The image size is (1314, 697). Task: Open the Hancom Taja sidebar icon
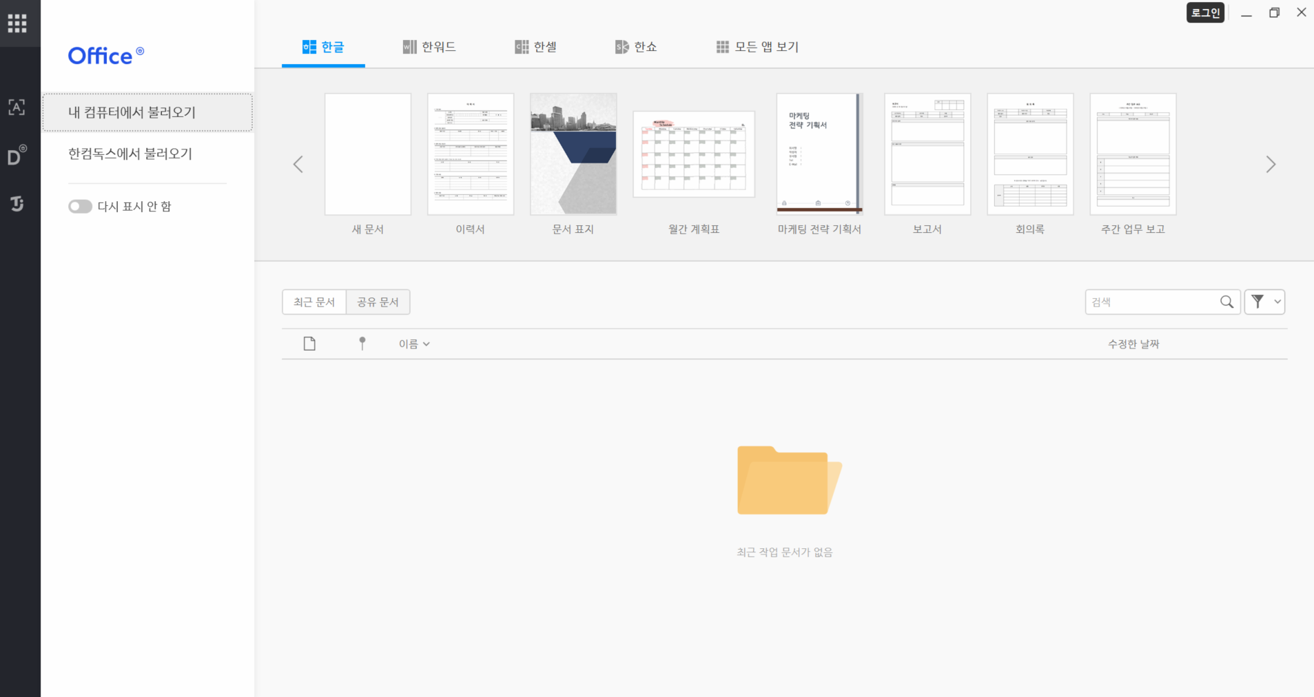point(17,204)
